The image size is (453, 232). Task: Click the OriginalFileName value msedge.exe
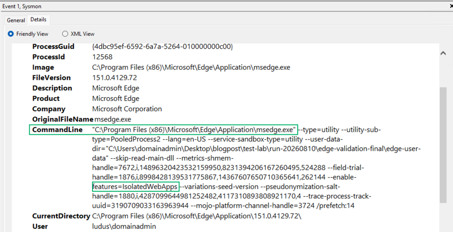coord(113,119)
